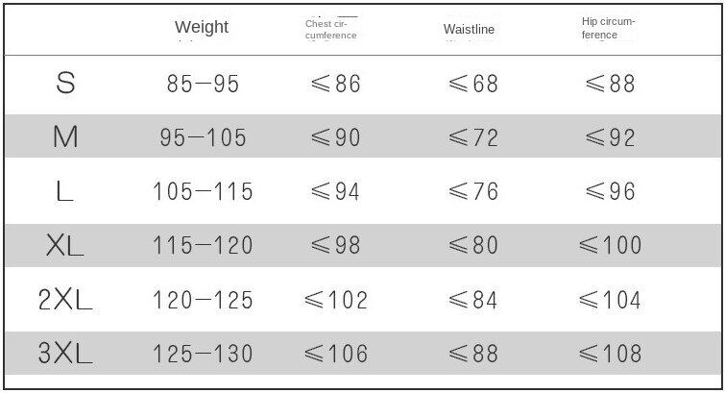This screenshot has width=725, height=393.
Task: Click the ≤96 hip value
Action: click(610, 191)
